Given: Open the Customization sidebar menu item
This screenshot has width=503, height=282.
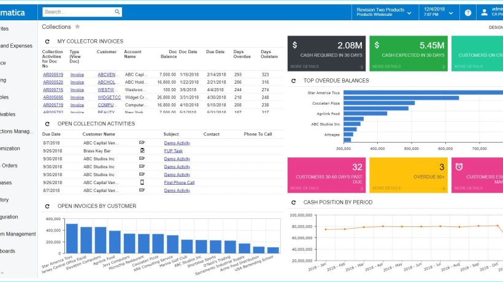Looking at the screenshot, I should 10,149.
